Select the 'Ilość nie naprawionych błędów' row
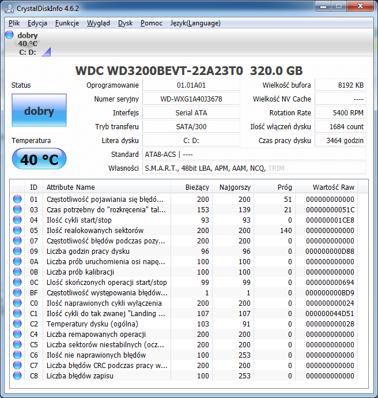Screen dimensions: 378x398 [x=184, y=355]
